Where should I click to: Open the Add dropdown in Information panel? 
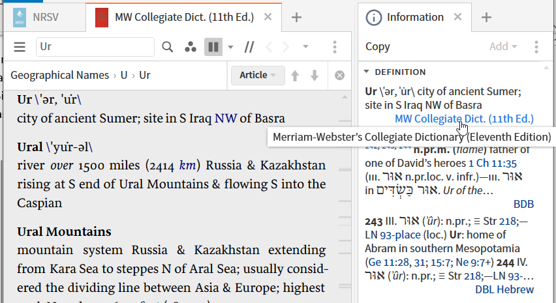pos(502,46)
